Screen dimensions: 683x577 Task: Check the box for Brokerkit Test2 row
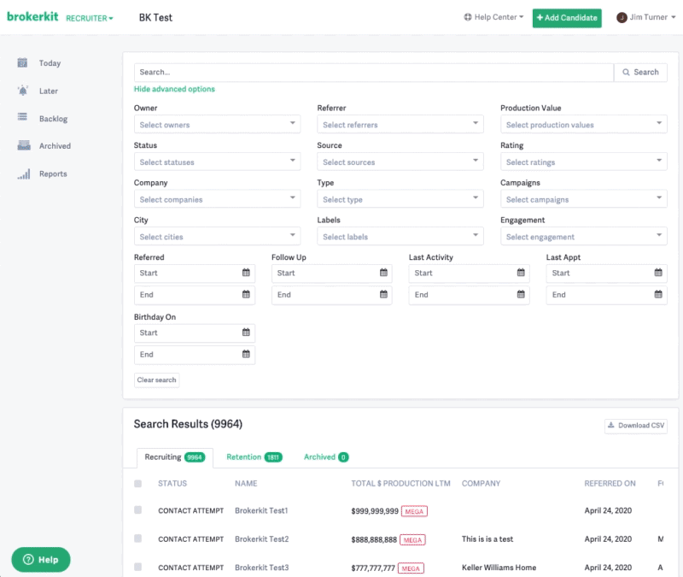click(138, 539)
